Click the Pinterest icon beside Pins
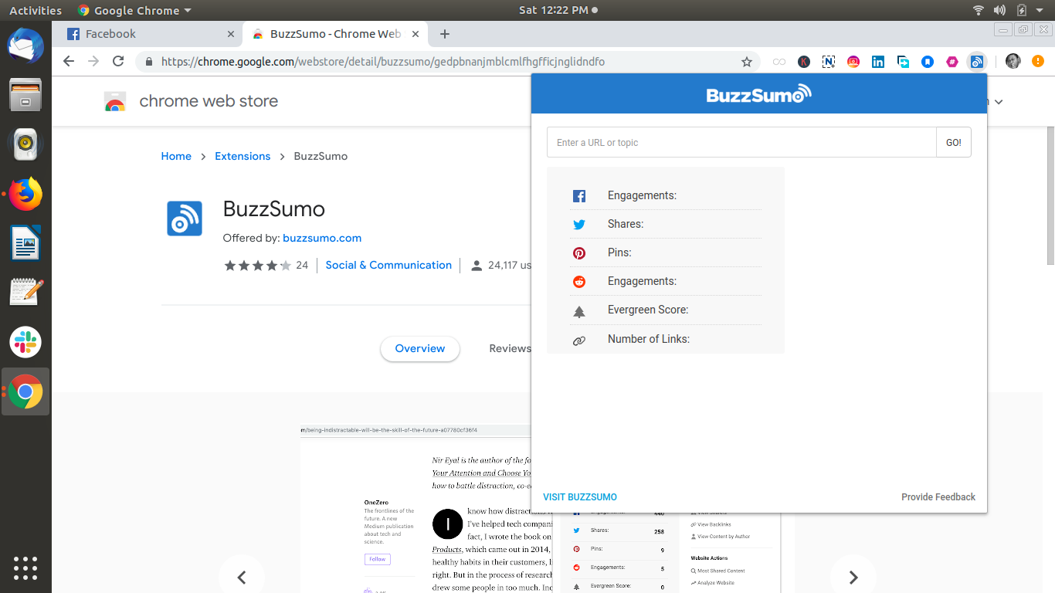This screenshot has height=593, width=1055. [579, 253]
